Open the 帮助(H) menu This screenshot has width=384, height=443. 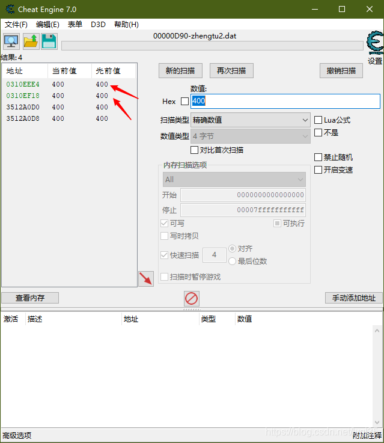(126, 25)
